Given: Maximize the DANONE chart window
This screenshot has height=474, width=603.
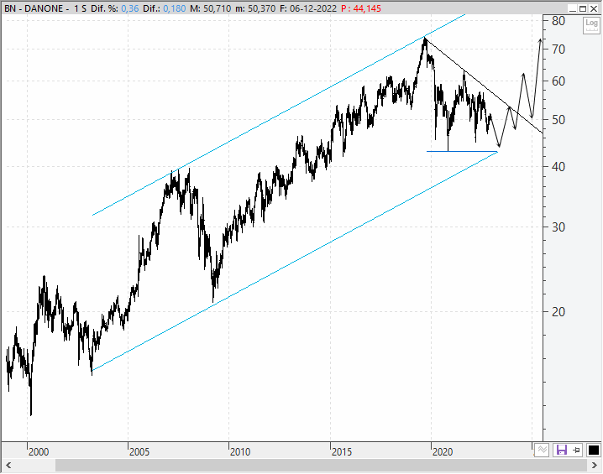Looking at the screenshot, I should coord(583,8).
